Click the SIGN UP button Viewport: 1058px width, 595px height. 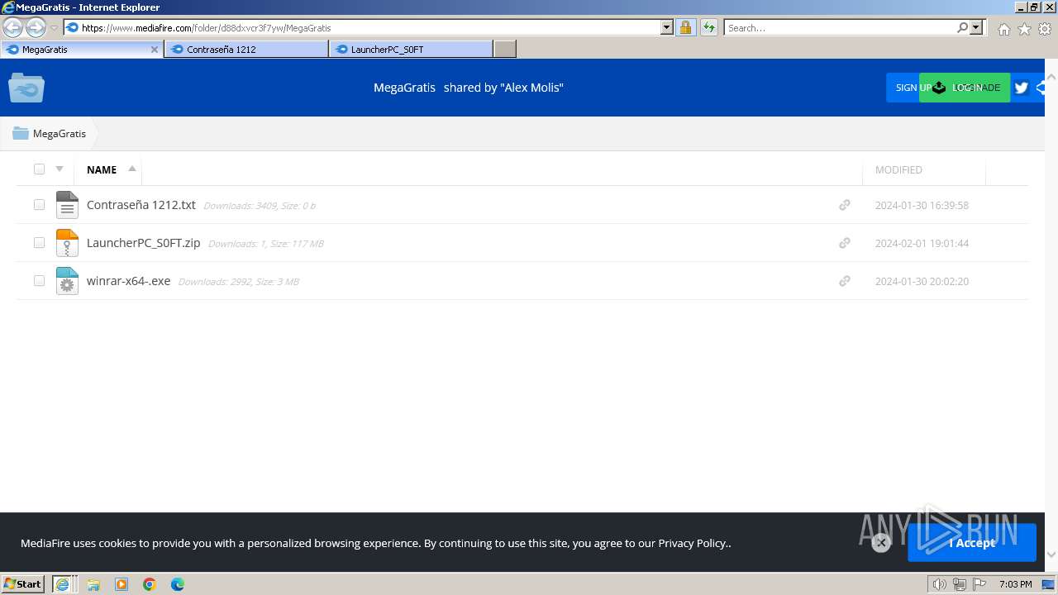coord(903,88)
